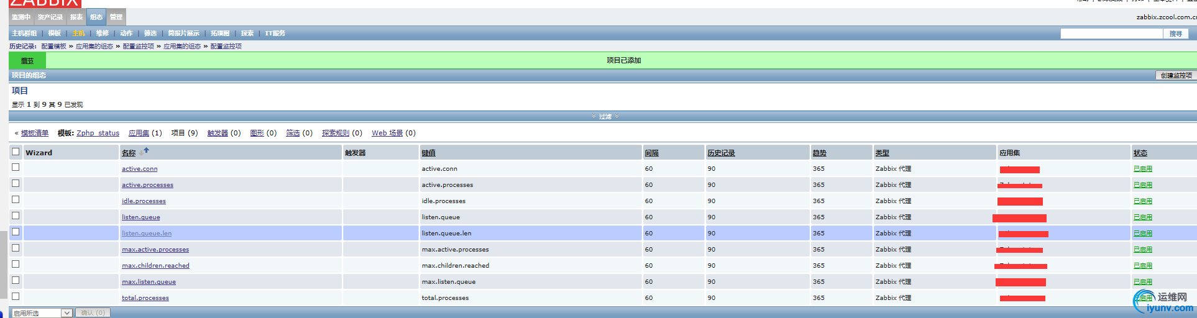
Task: Open the 图形 (0) link
Action: click(257, 133)
